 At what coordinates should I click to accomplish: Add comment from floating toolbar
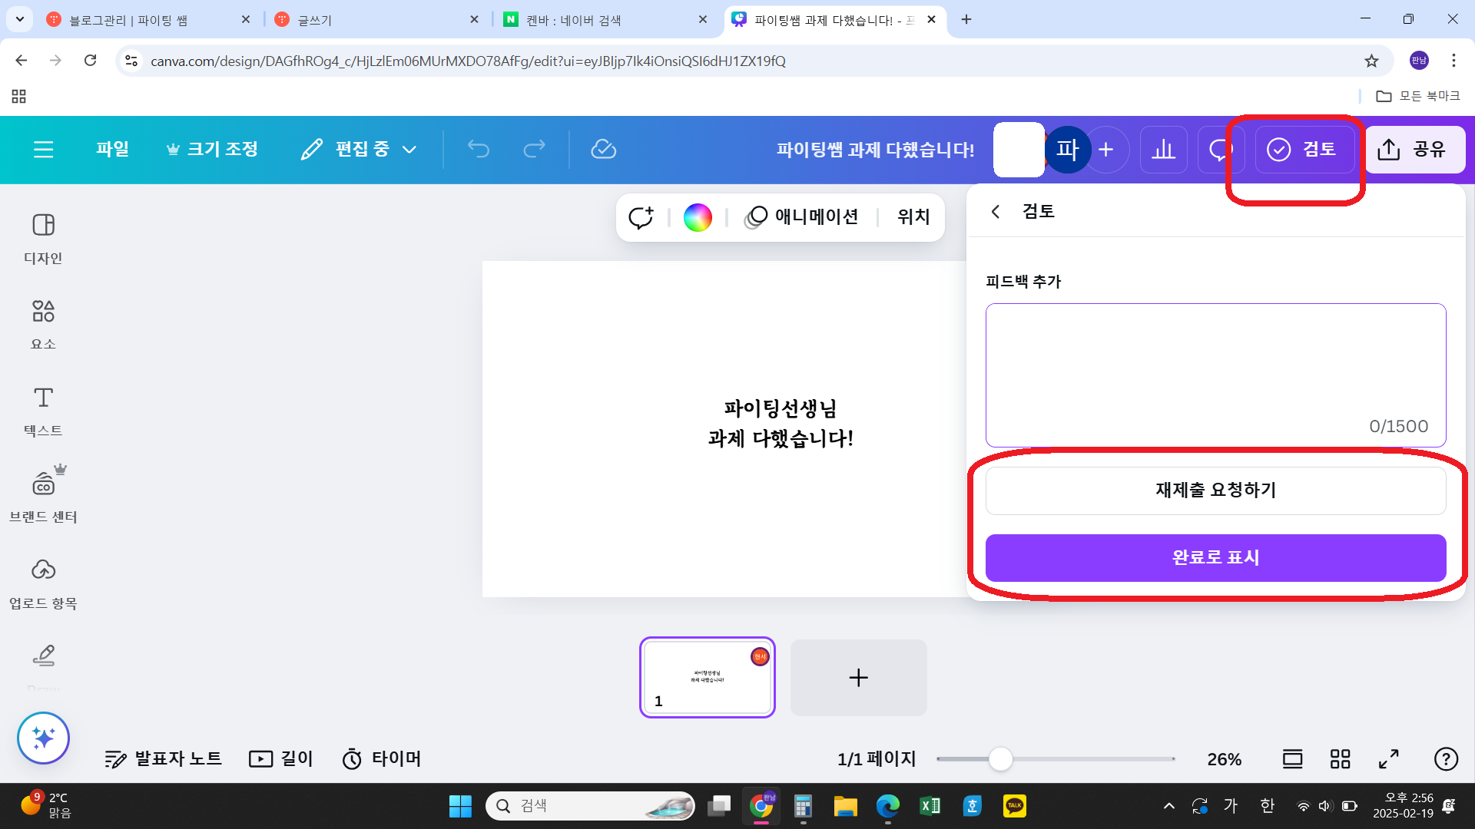click(641, 217)
